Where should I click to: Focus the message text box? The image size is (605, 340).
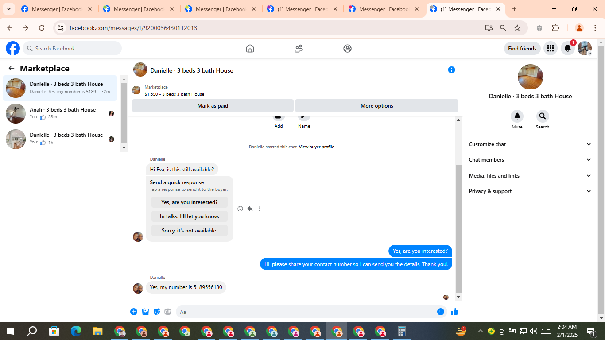tap(307, 312)
